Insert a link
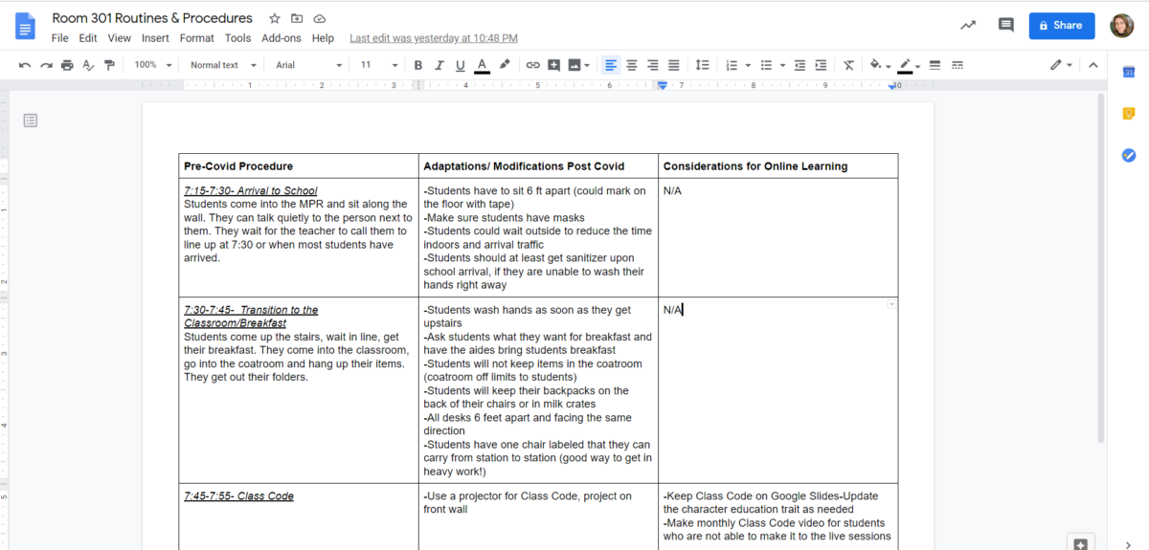Image resolution: width=1149 pixels, height=550 pixels. click(532, 65)
